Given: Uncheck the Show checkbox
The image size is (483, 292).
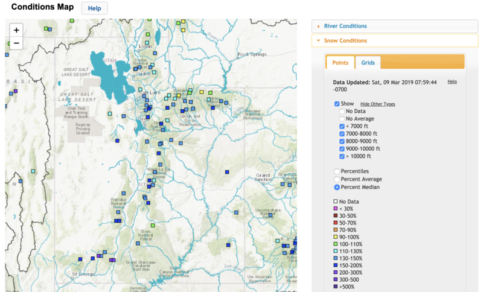Looking at the screenshot, I should coord(337,104).
